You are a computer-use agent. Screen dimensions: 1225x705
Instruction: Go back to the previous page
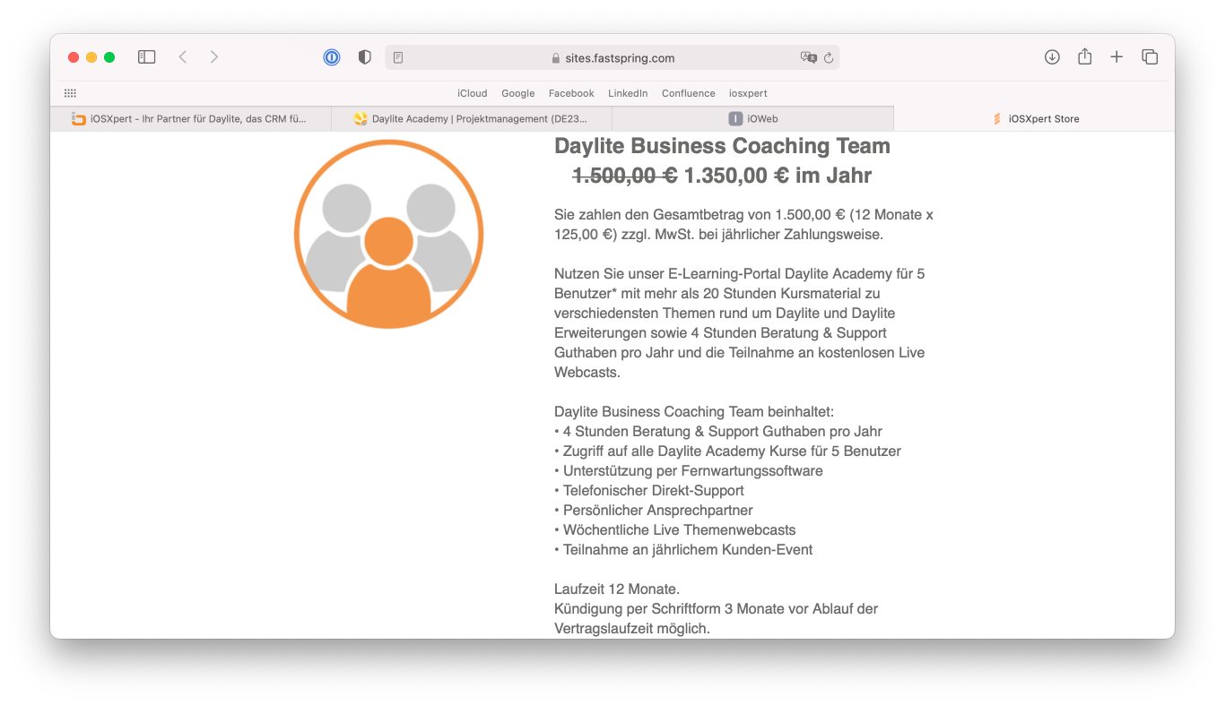pyautogui.click(x=183, y=57)
